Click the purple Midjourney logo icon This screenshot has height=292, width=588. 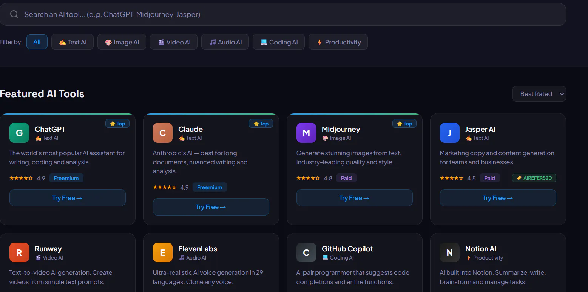coord(306,133)
